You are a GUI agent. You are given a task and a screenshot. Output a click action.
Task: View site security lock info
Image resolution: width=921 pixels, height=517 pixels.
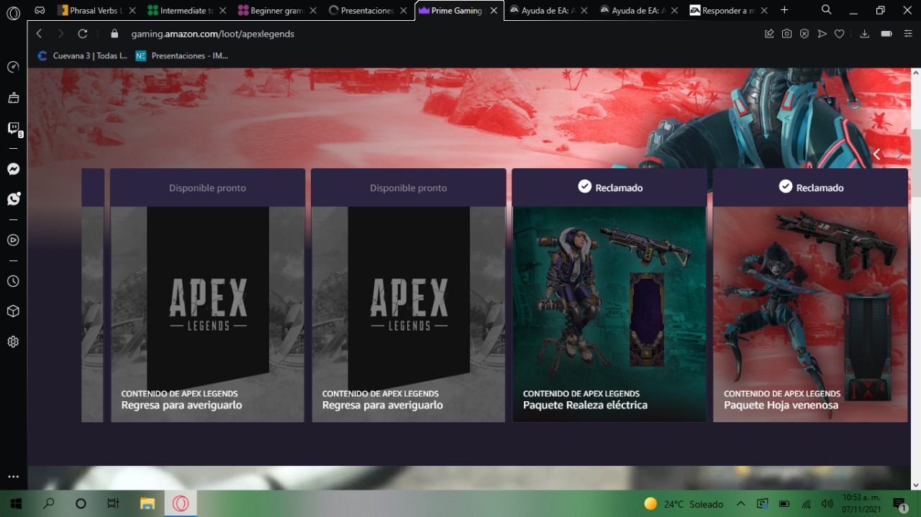pos(114,34)
